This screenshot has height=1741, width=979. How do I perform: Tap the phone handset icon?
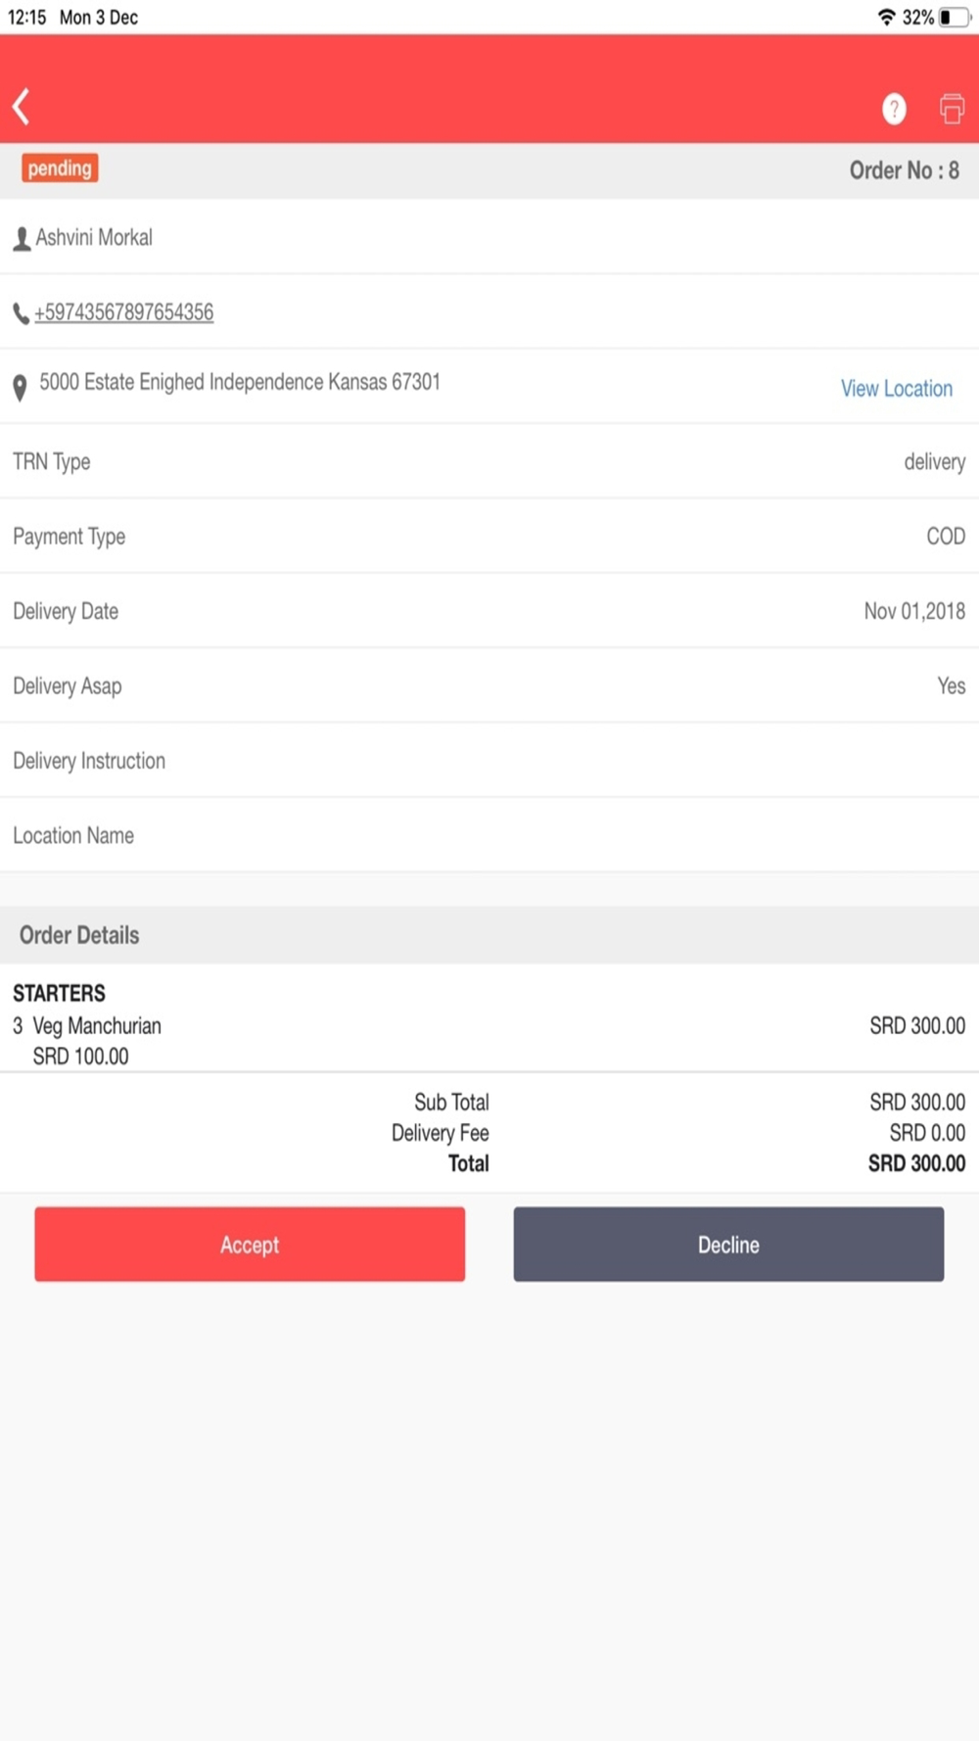(21, 313)
